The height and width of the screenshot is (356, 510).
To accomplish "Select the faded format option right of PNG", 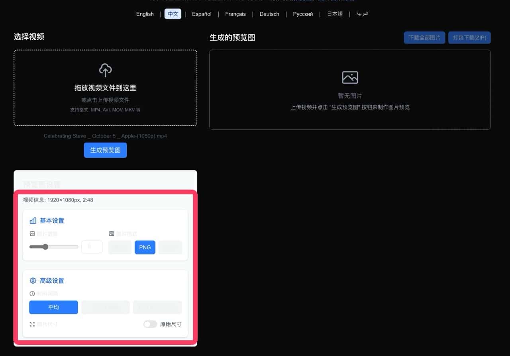I will (x=170, y=247).
